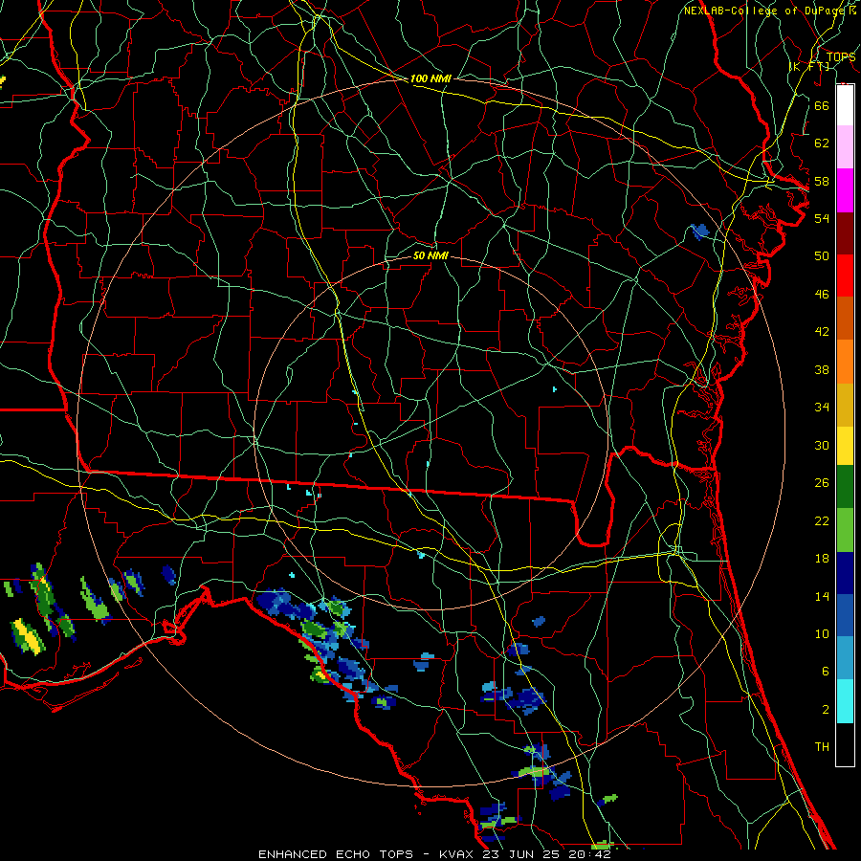This screenshot has height=861, width=861.
Task: Click the white swatch on the tops scale
Action: point(845,105)
